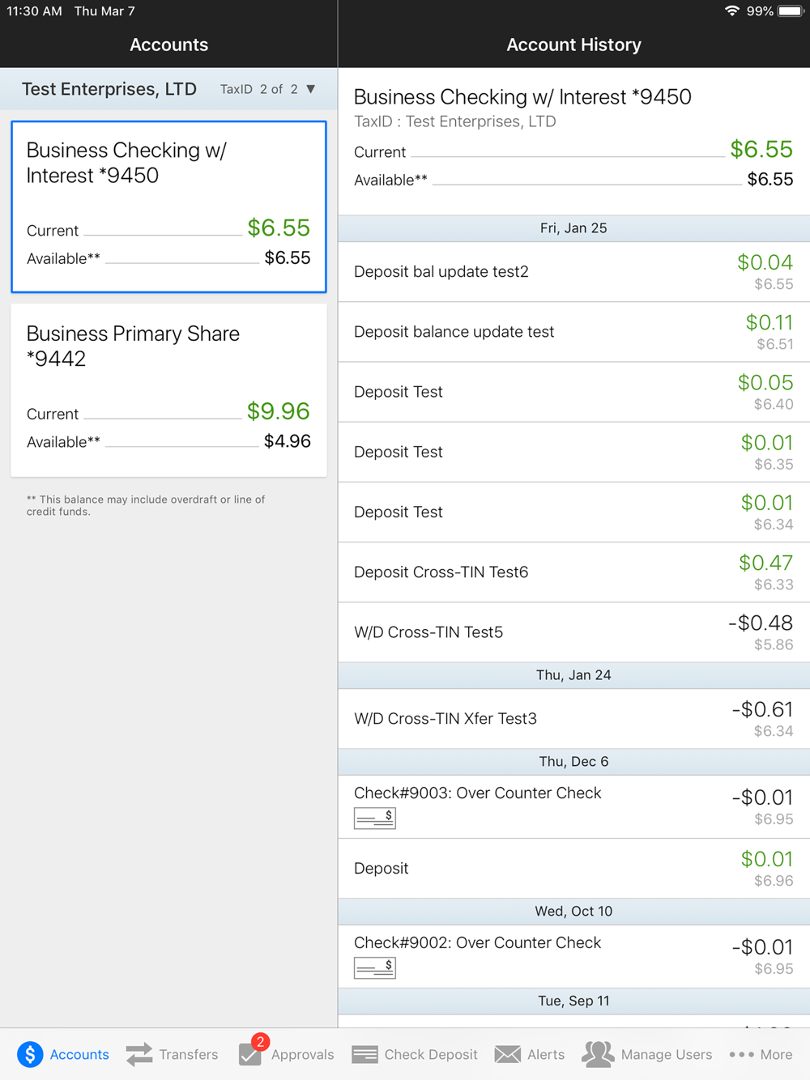
Task: Open the Test Enterprises, LTD TaxID selector
Action: [109, 89]
